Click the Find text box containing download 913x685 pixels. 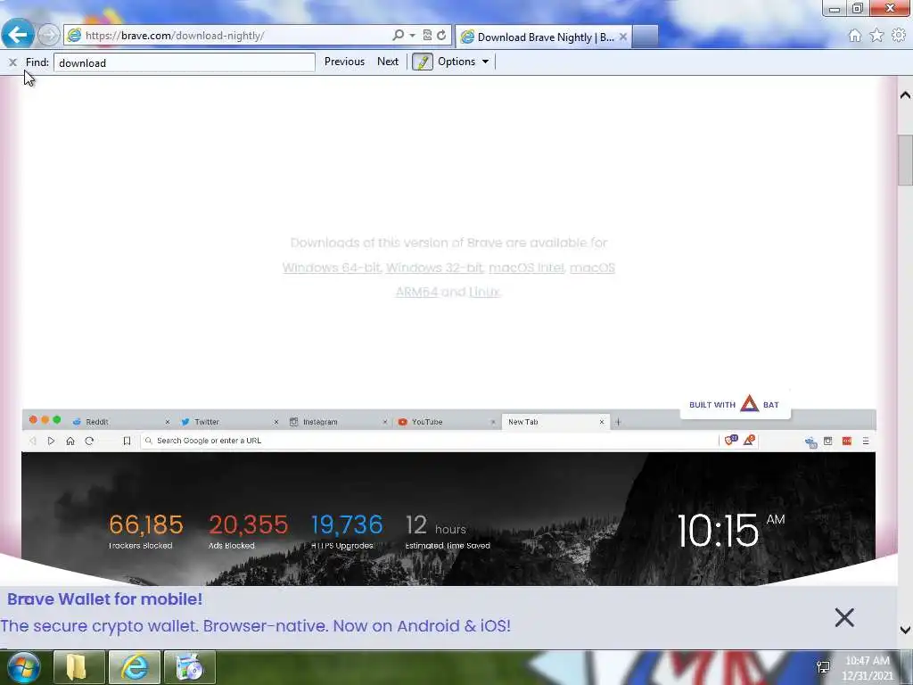click(184, 62)
